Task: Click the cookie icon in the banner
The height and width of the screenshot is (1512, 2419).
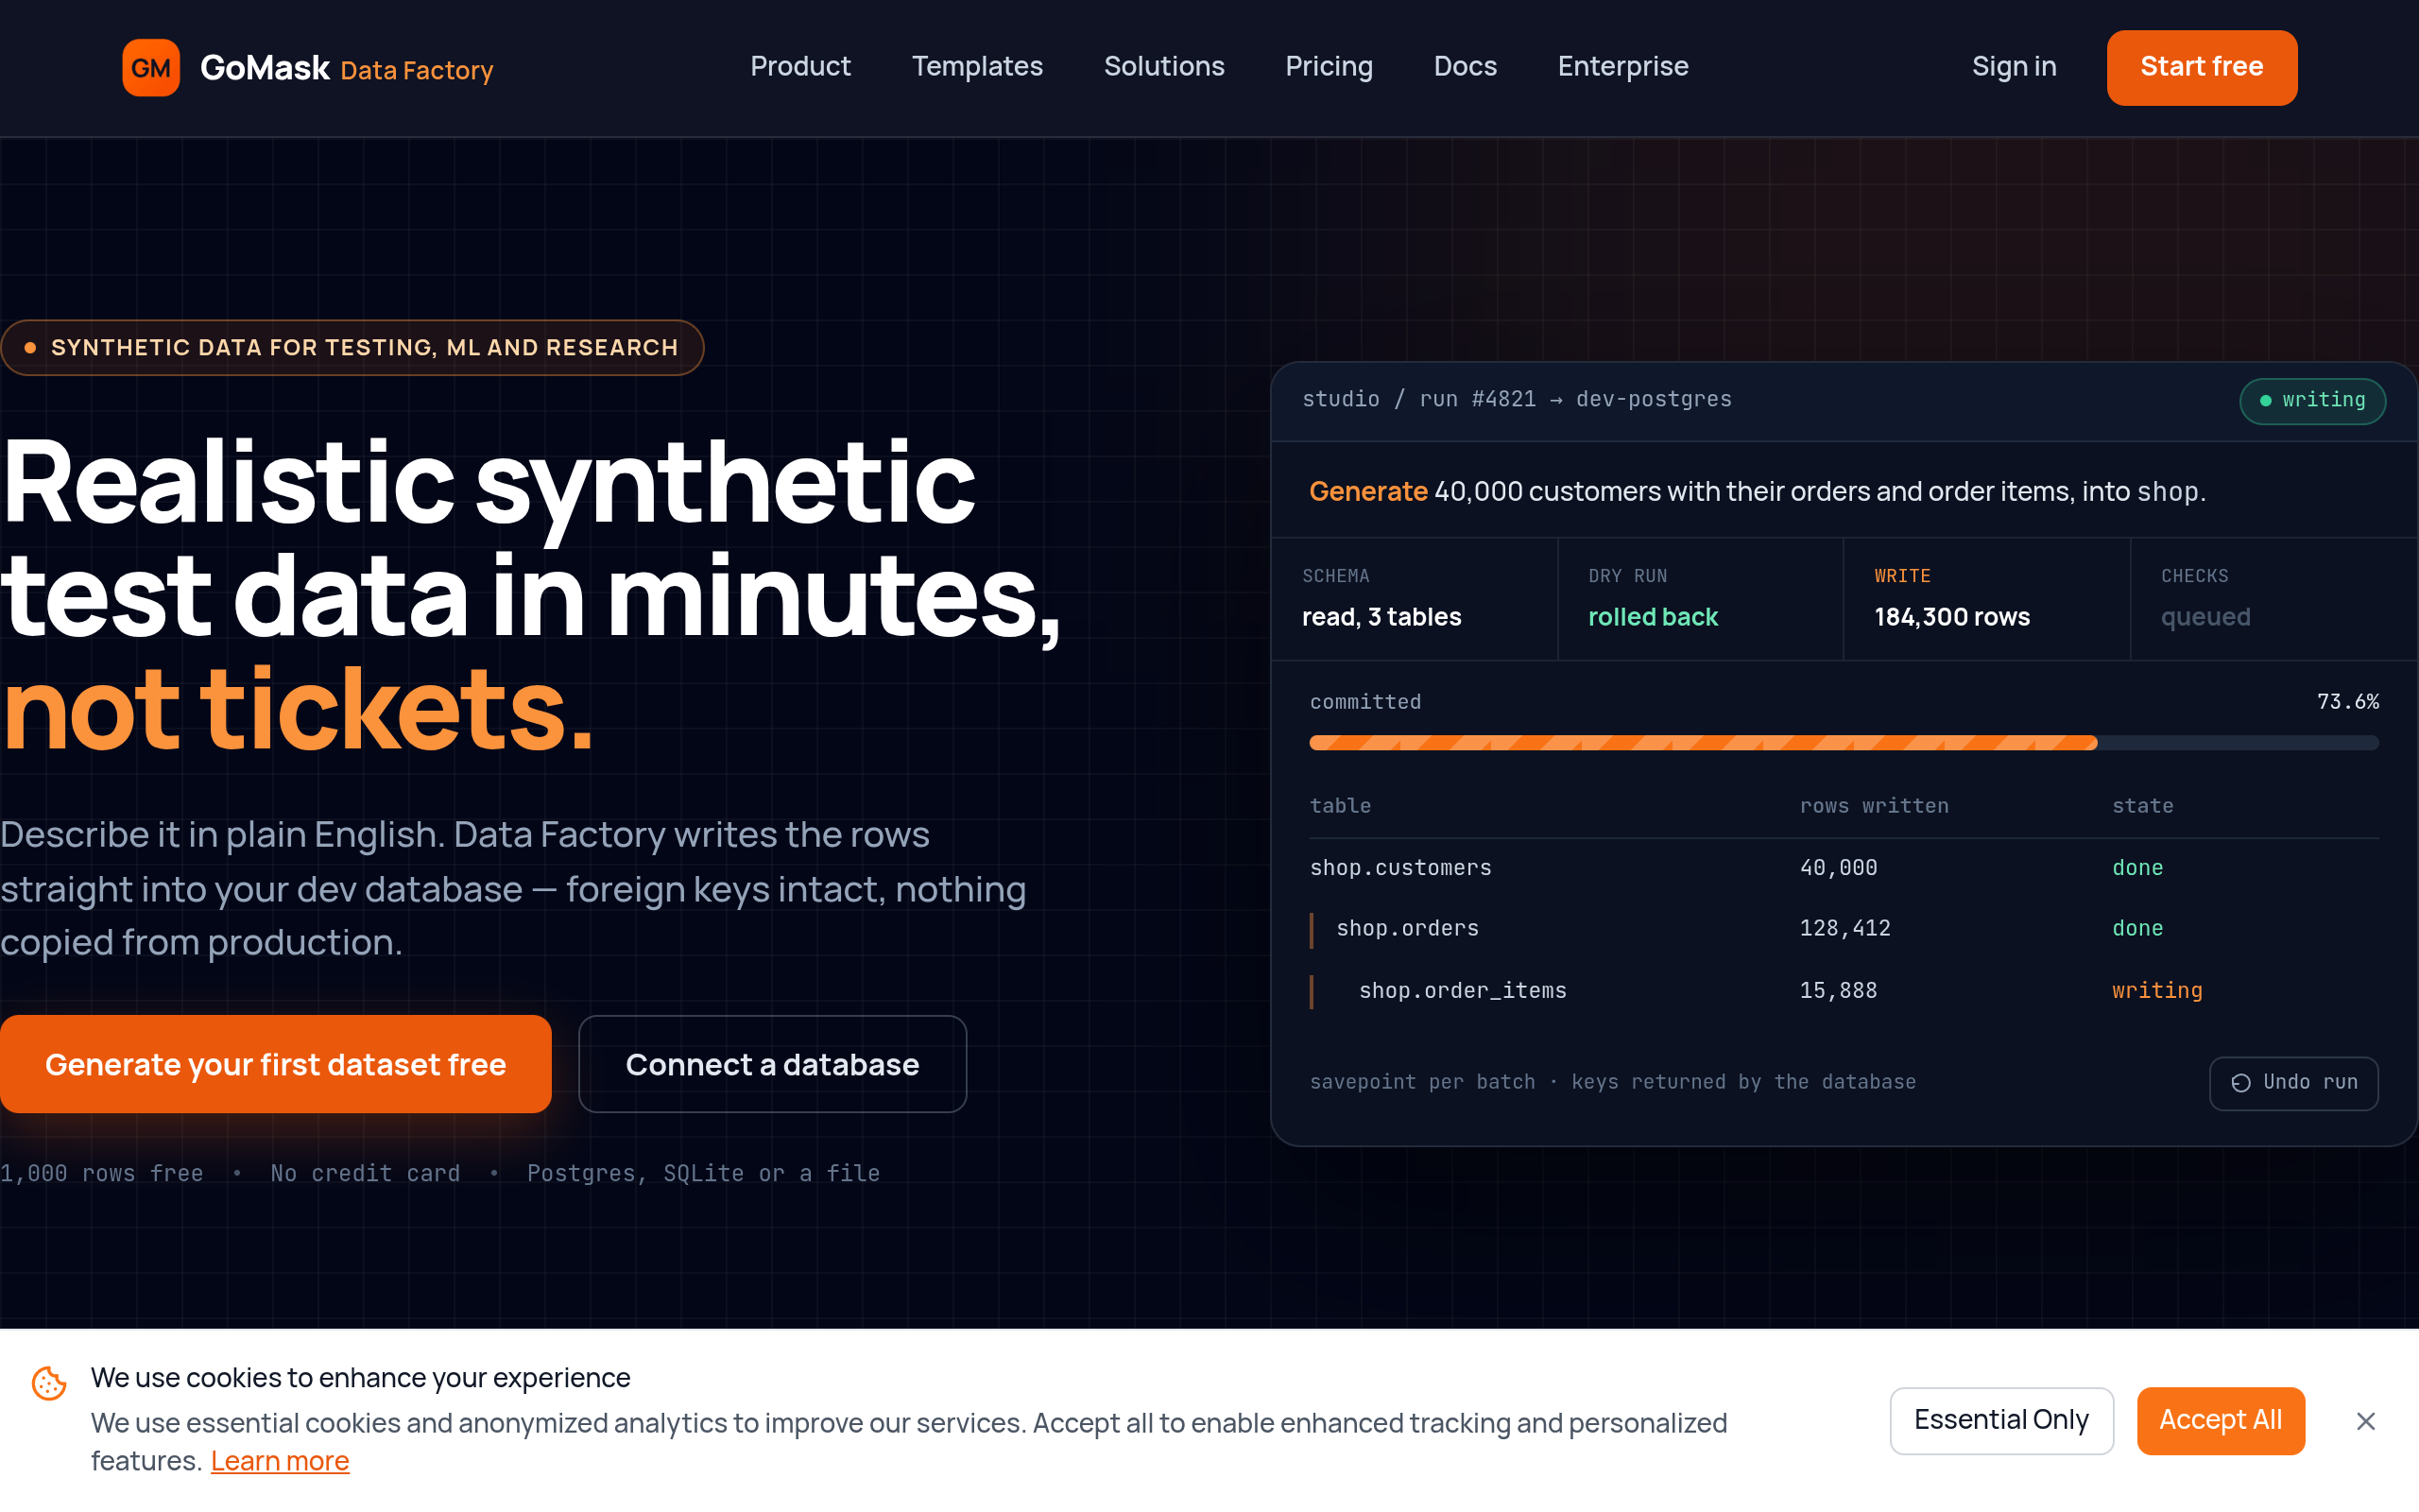Action: click(x=49, y=1383)
